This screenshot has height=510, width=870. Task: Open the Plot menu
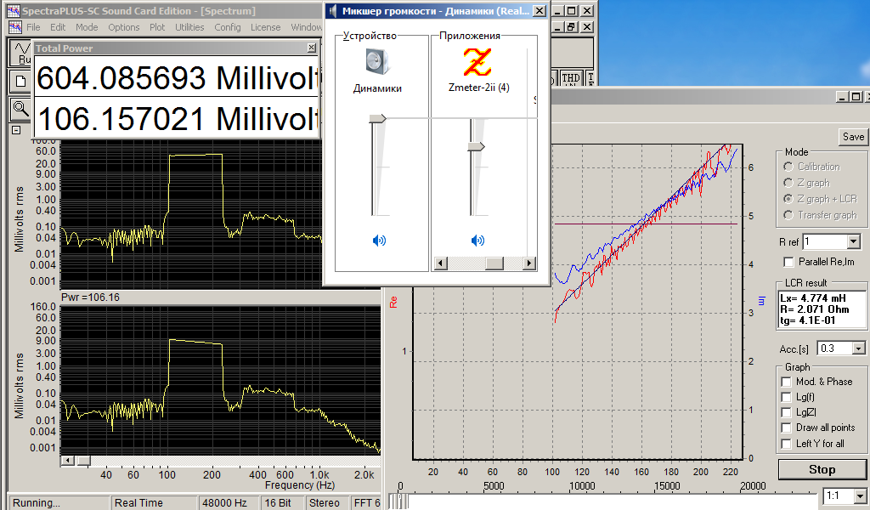pos(157,27)
